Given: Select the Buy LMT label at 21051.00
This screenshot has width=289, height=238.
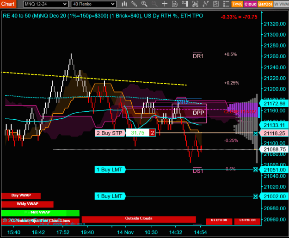Looking at the screenshot, I should point(110,170).
